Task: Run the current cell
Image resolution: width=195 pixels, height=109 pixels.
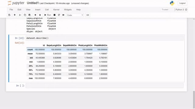Action: [x=48, y=15]
